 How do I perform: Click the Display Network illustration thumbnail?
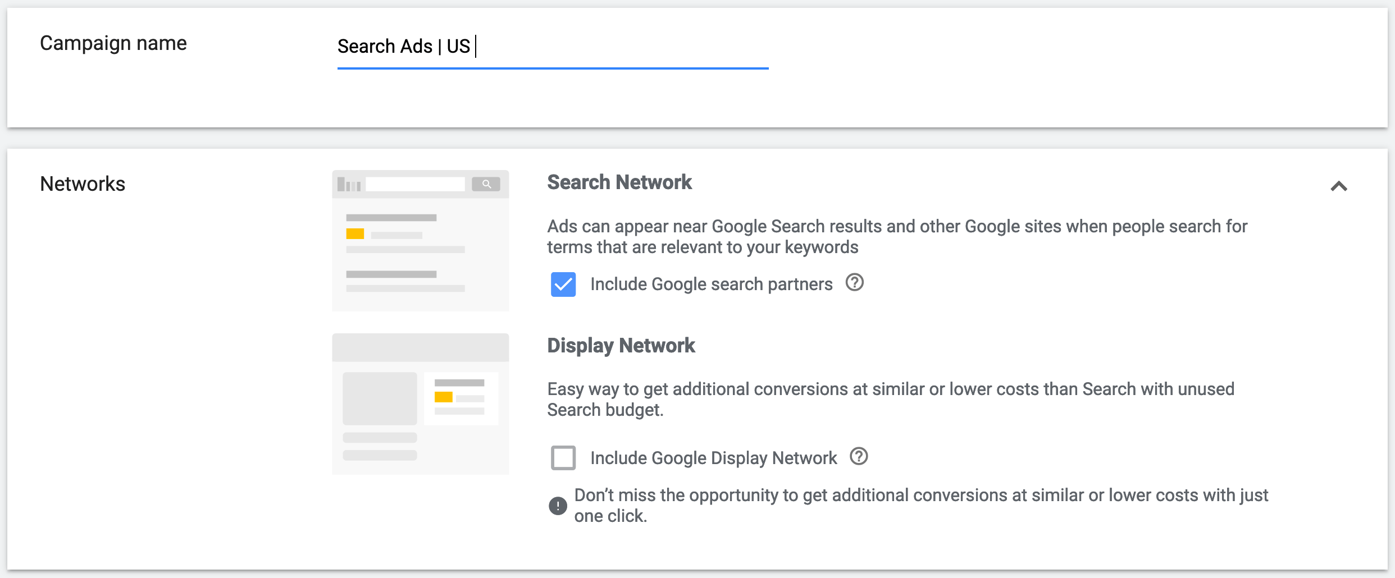420,404
